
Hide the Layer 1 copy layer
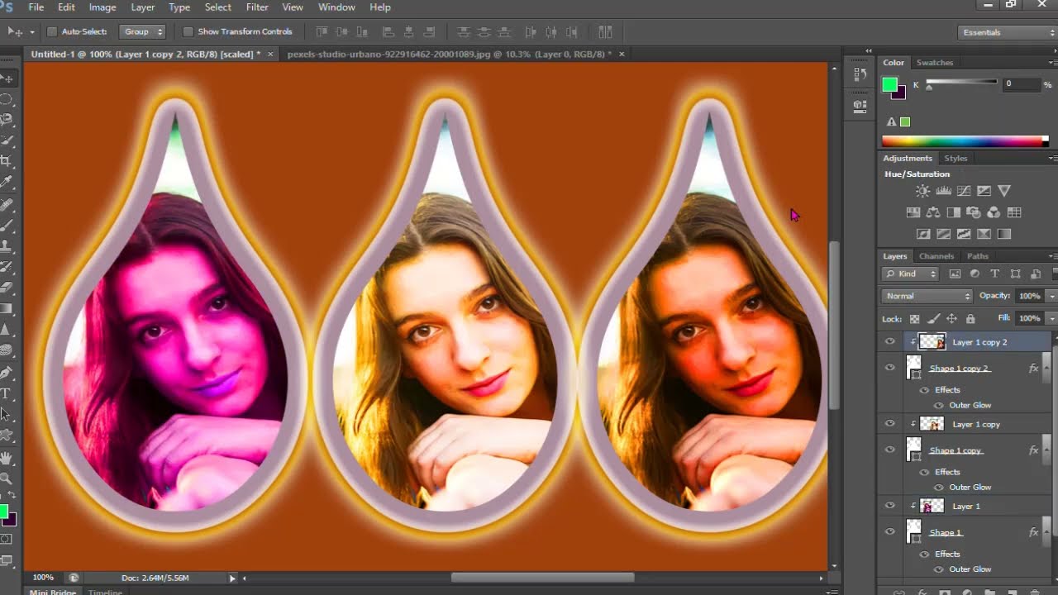pyautogui.click(x=889, y=423)
